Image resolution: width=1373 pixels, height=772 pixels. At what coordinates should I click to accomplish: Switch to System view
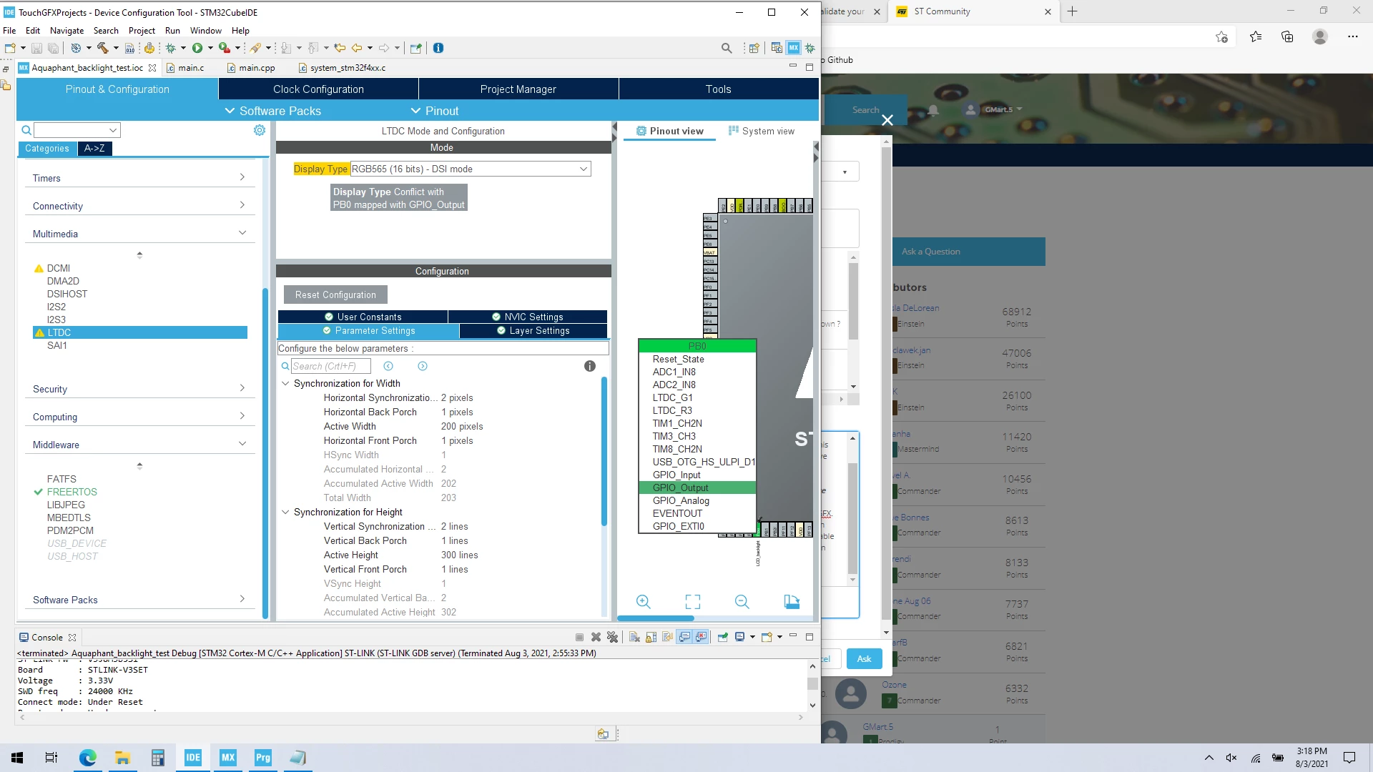point(762,131)
